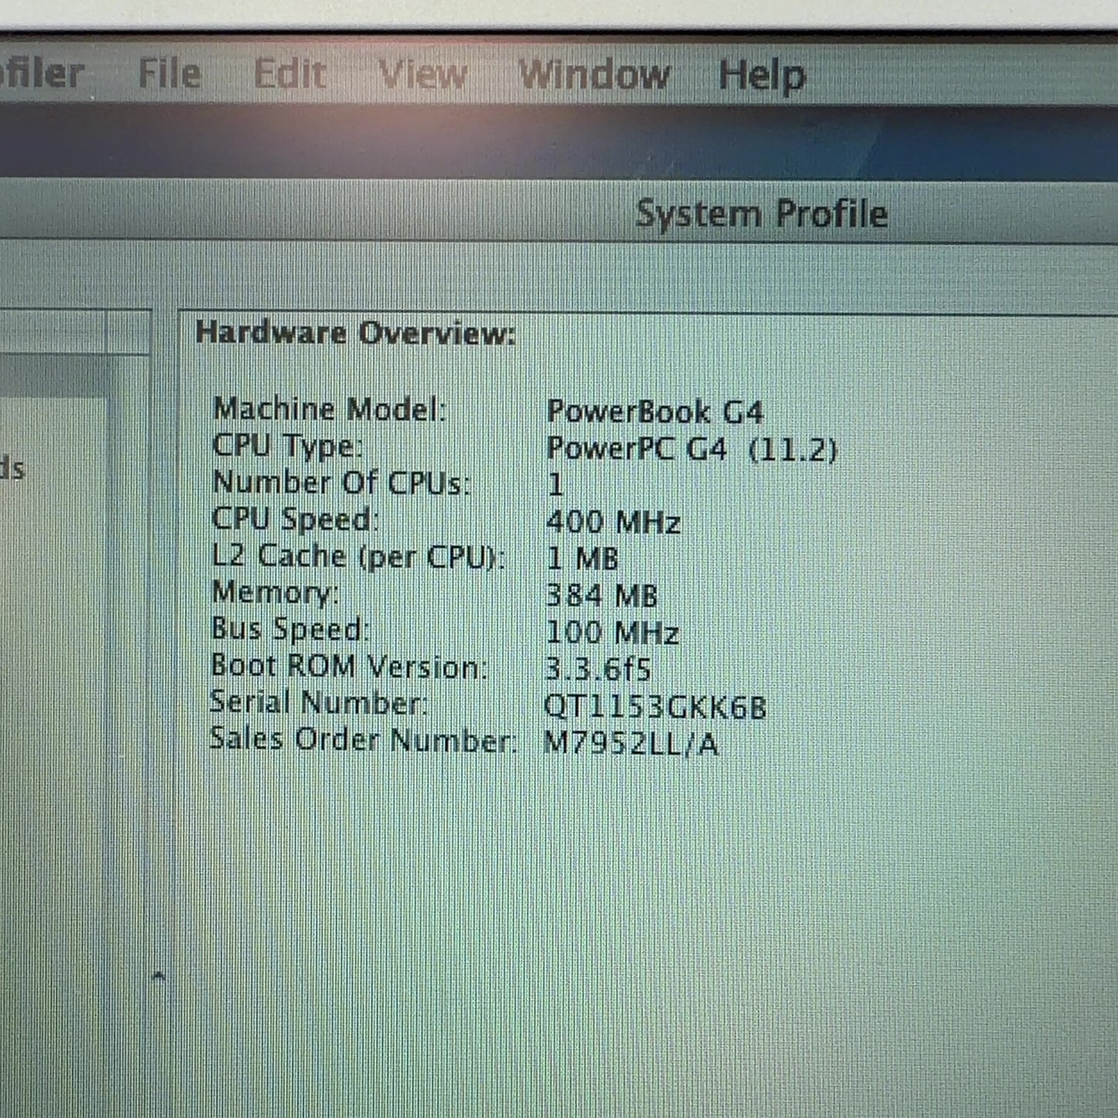The width and height of the screenshot is (1118, 1118).
Task: Select the 3.3.6f5 boot ROM value
Action: pyautogui.click(x=597, y=668)
